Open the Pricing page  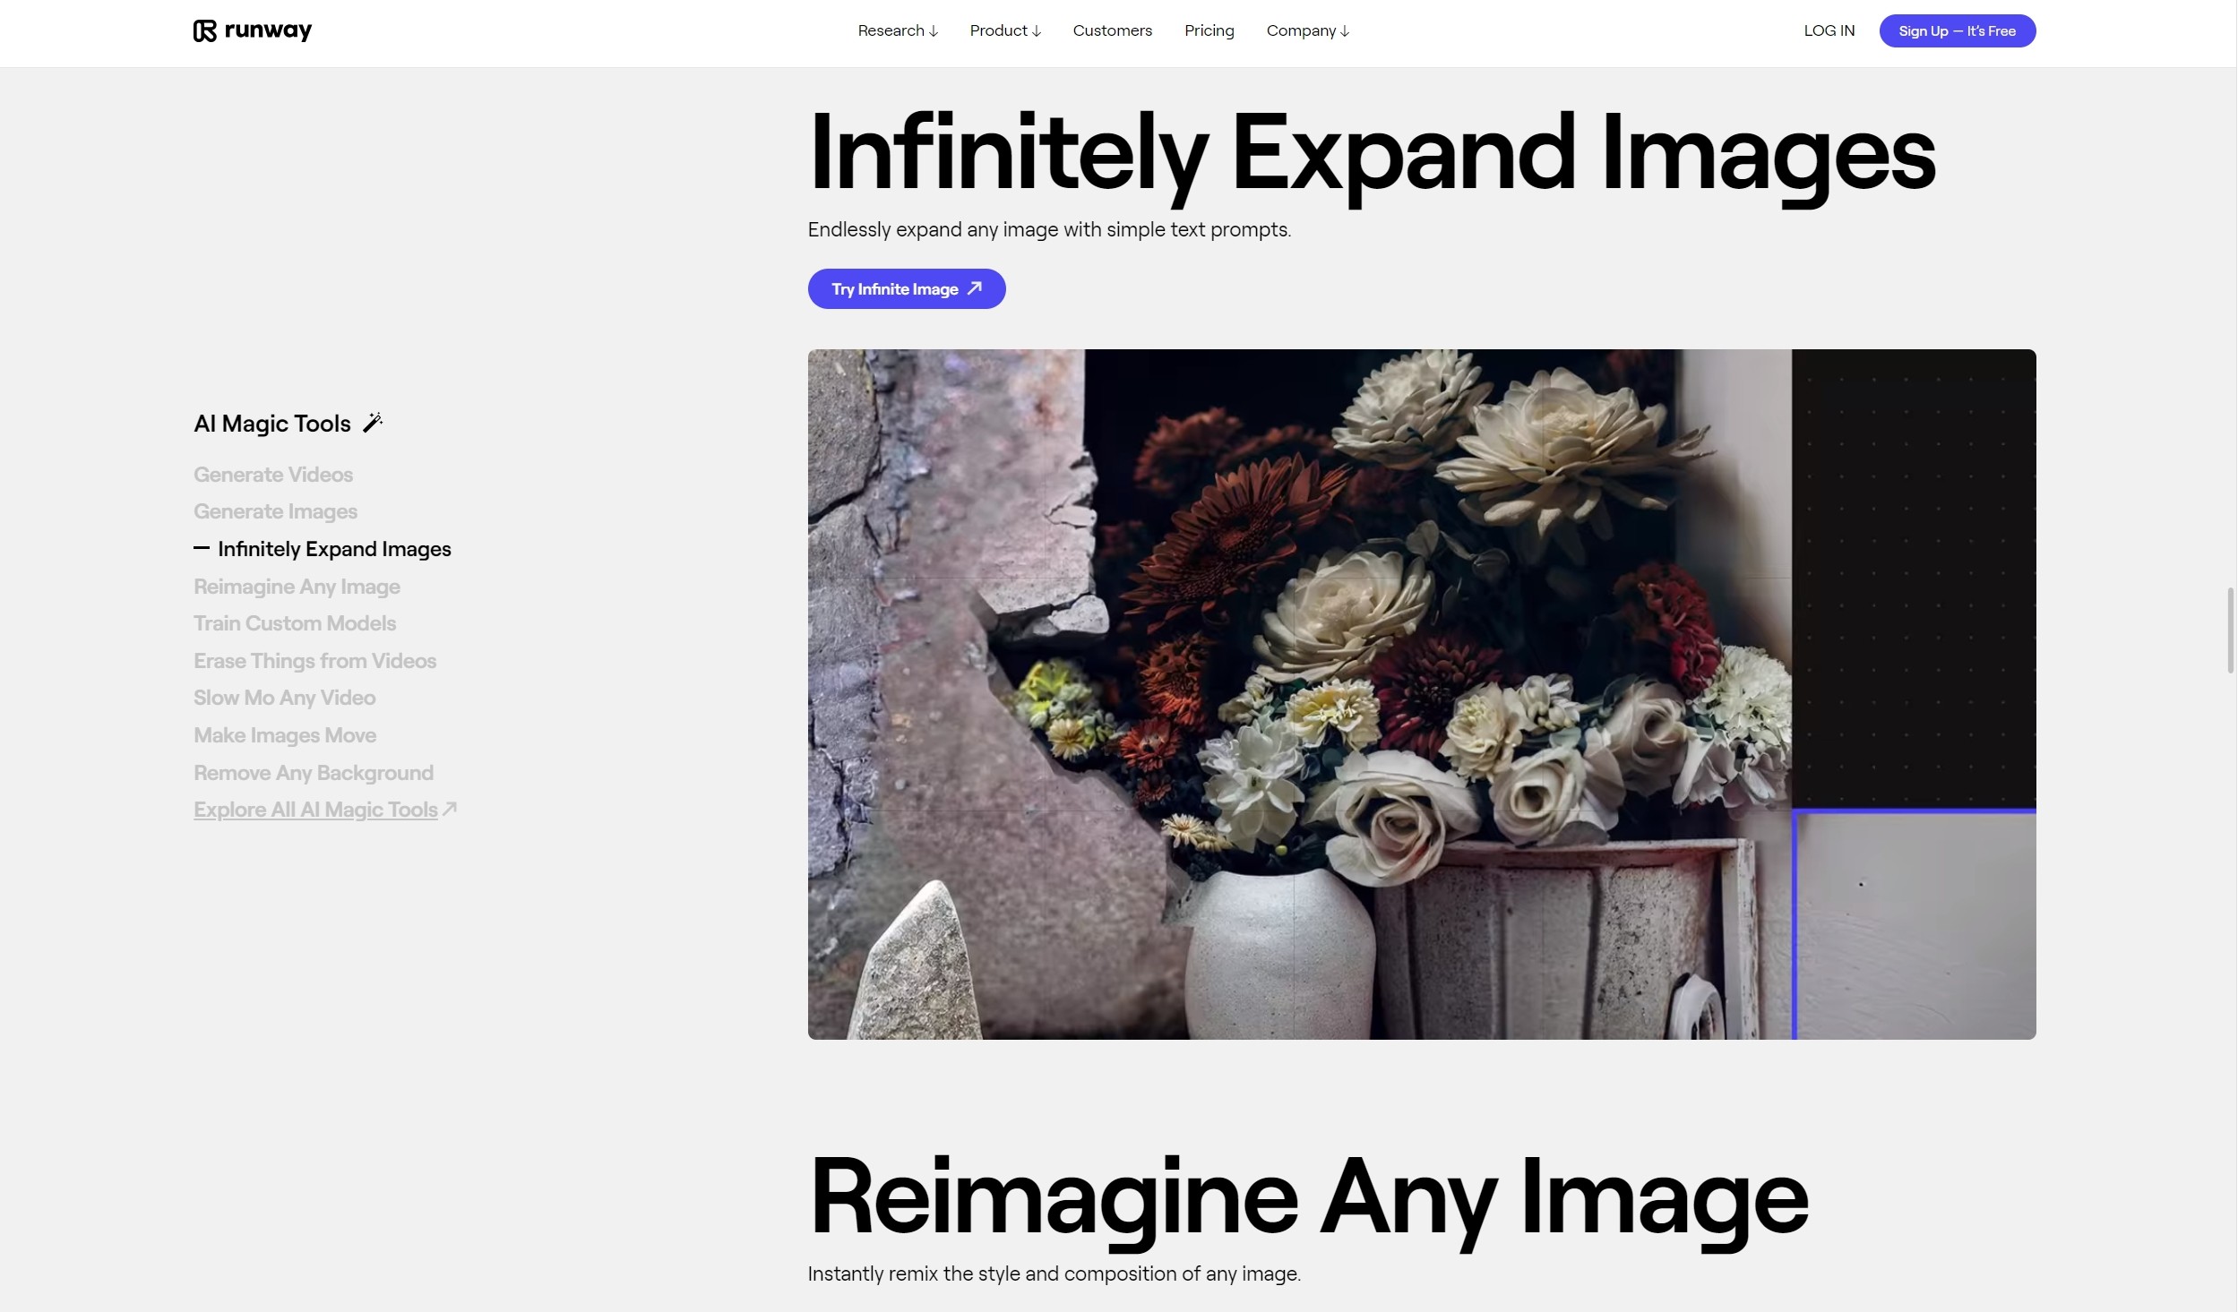(1209, 31)
